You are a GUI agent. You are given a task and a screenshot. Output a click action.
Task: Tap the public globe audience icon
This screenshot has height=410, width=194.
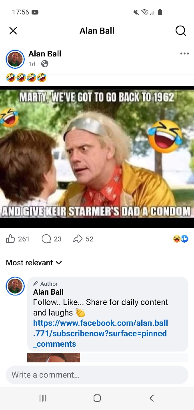pos(45,64)
